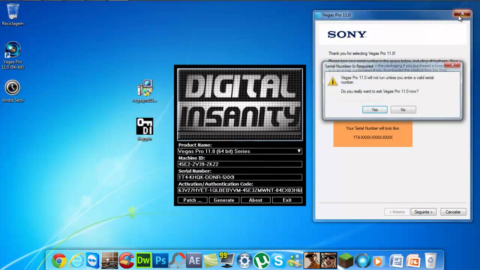The height and width of the screenshot is (270, 480).
Task: Launch Adobe Dreamweaver from the dock
Action: [144, 260]
